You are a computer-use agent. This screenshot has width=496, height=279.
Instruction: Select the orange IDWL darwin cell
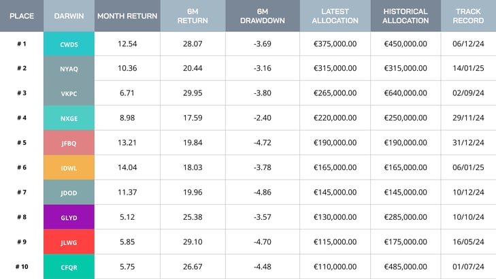(x=69, y=167)
